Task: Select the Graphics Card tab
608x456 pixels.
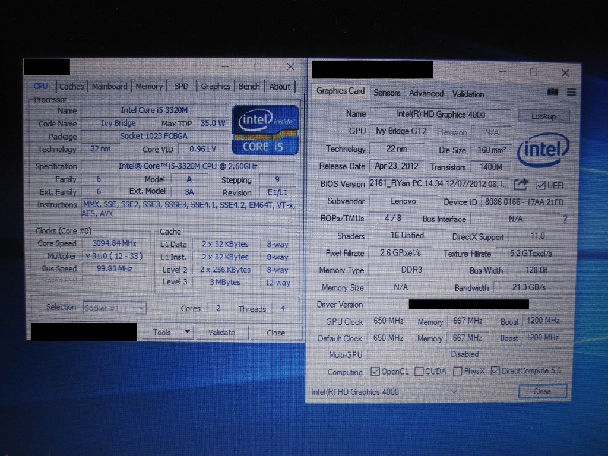Action: 340,91
